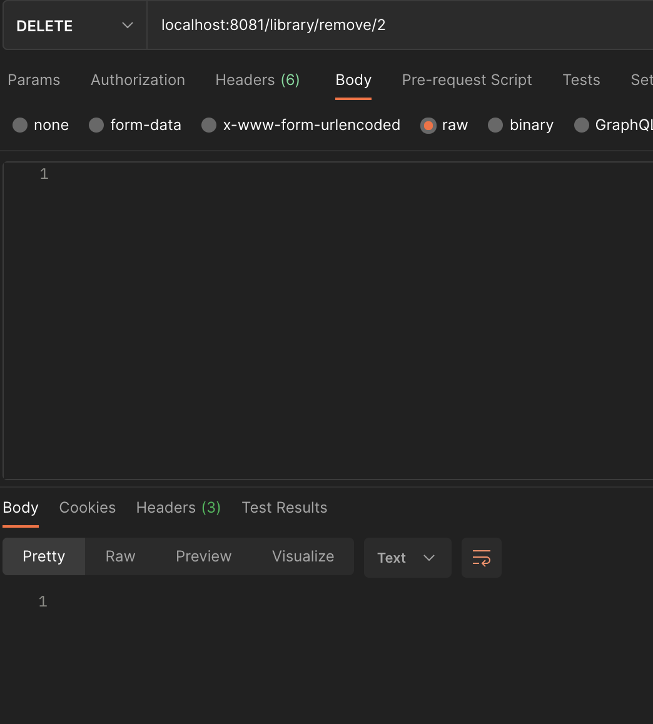
Task: Switch to the Tests tab
Action: 581,80
